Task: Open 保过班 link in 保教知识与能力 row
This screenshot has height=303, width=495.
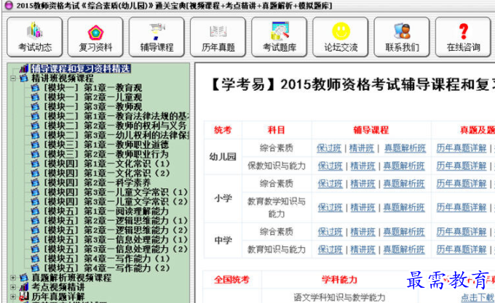Action: (x=330, y=166)
